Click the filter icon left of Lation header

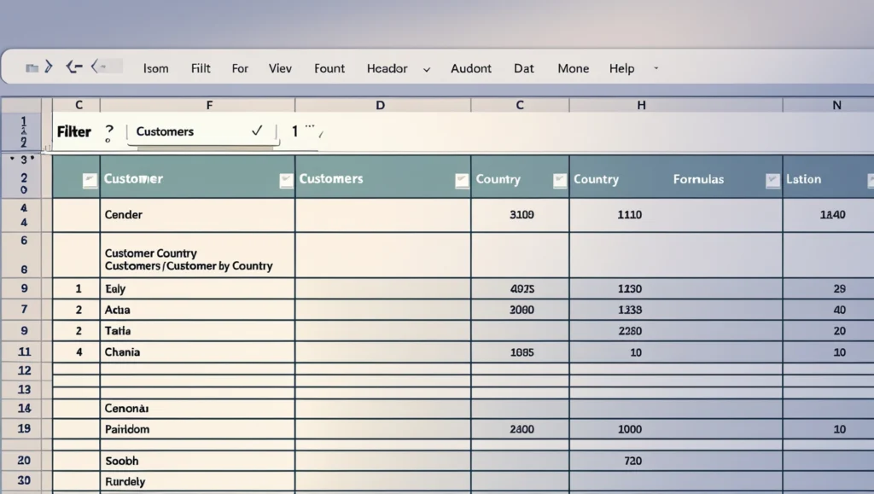point(772,180)
